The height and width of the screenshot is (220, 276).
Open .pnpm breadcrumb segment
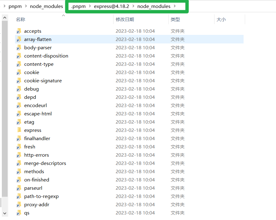[x=79, y=6]
